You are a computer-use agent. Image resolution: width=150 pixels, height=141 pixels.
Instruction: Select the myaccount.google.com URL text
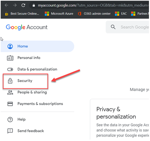click(57, 5)
